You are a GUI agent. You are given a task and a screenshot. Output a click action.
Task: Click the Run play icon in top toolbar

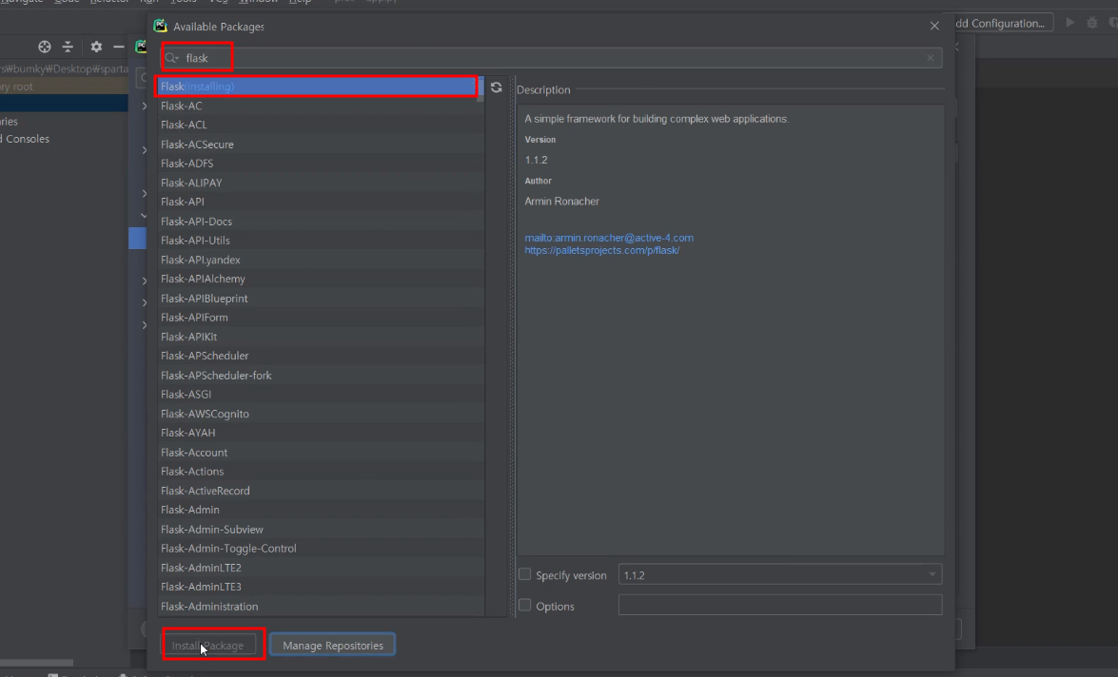click(x=1069, y=23)
